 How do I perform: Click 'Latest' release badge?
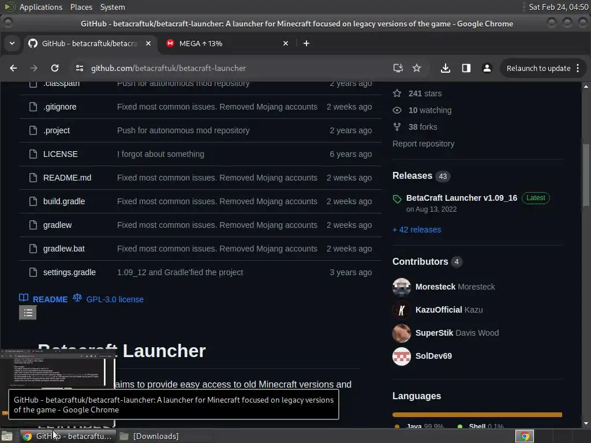(x=536, y=198)
